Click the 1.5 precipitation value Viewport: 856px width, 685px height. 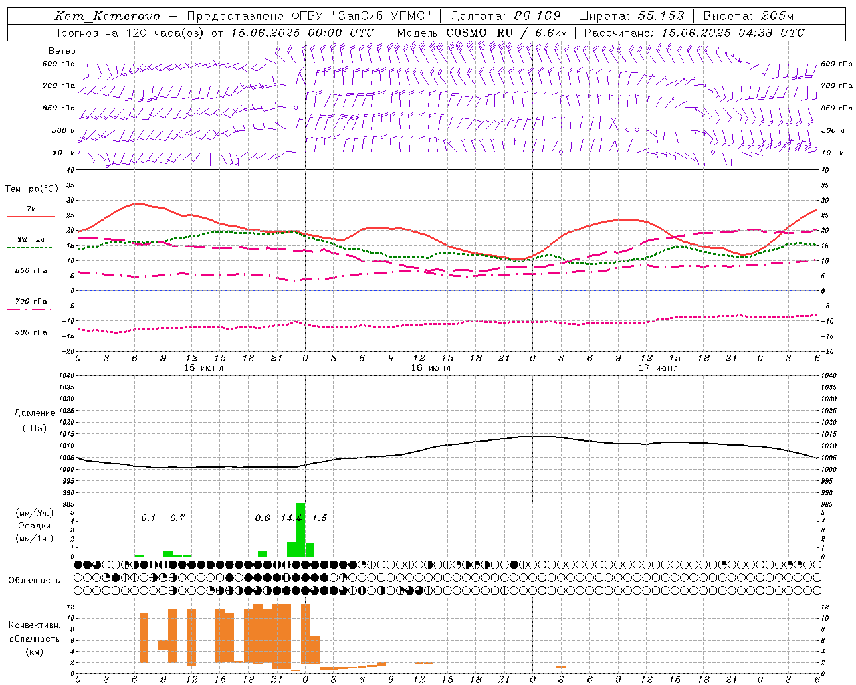[320, 518]
